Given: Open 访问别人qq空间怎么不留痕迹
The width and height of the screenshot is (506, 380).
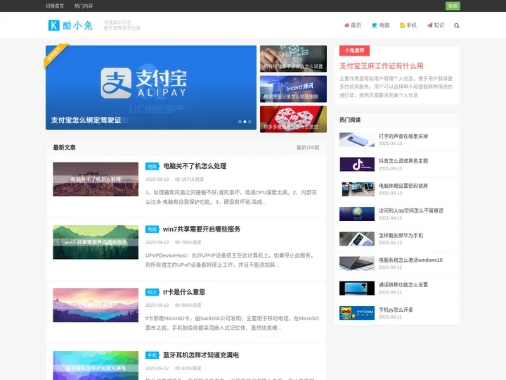Looking at the screenshot, I should [x=411, y=210].
